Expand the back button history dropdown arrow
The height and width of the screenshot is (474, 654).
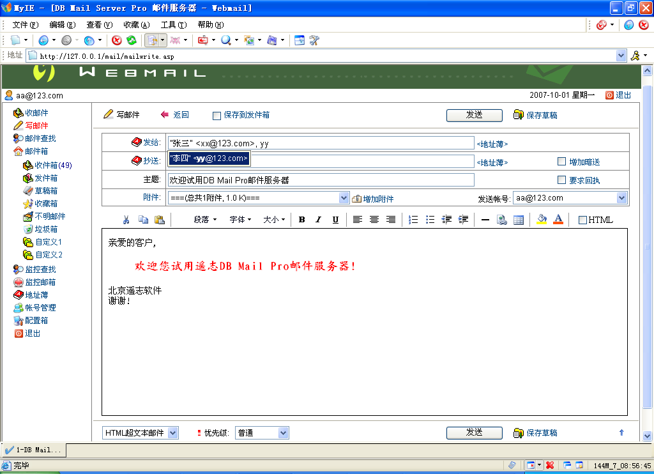click(x=54, y=40)
